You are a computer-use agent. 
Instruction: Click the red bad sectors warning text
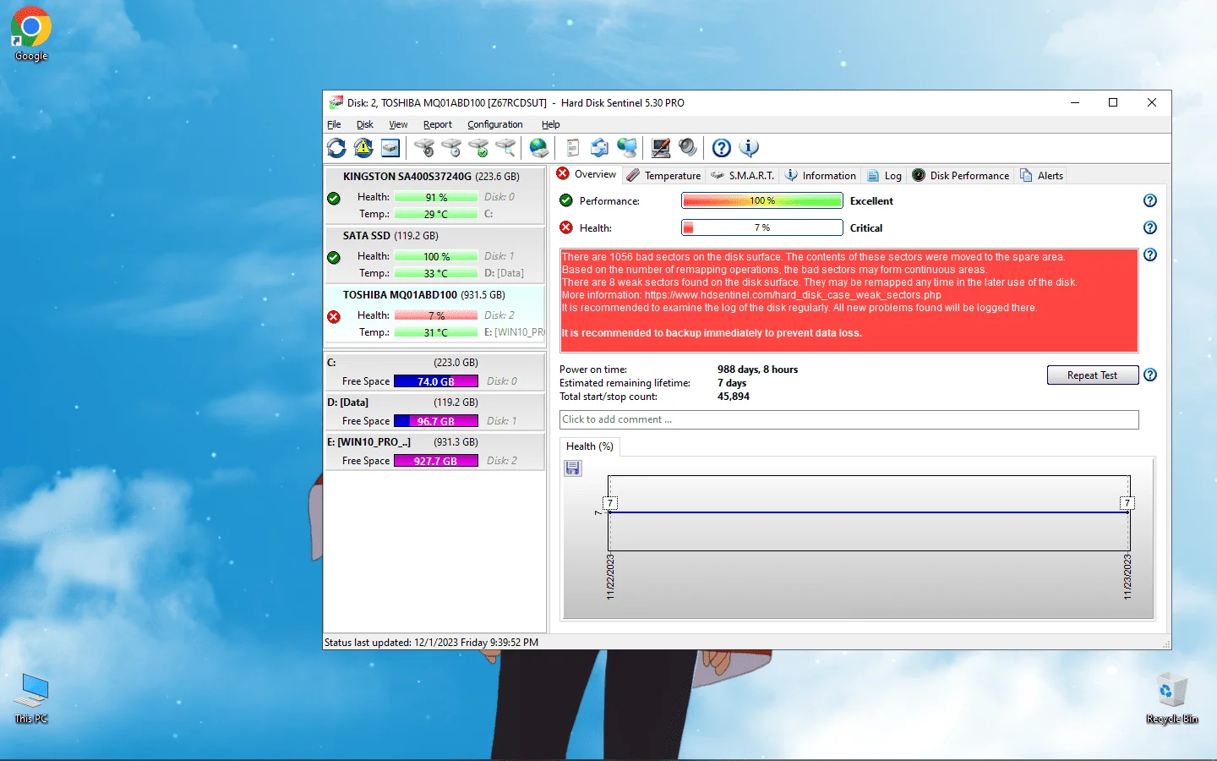(849, 300)
